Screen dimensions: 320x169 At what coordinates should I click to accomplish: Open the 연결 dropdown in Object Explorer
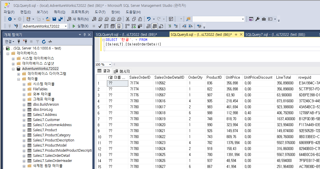point(10,41)
